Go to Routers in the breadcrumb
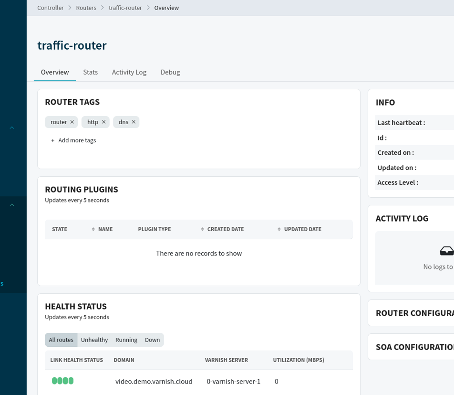Screen dimensions: 454x395 [x=86, y=8]
